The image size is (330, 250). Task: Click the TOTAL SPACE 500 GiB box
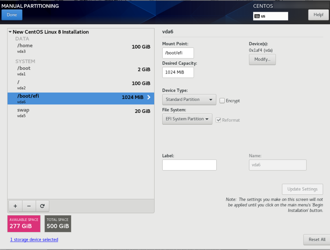(58, 224)
